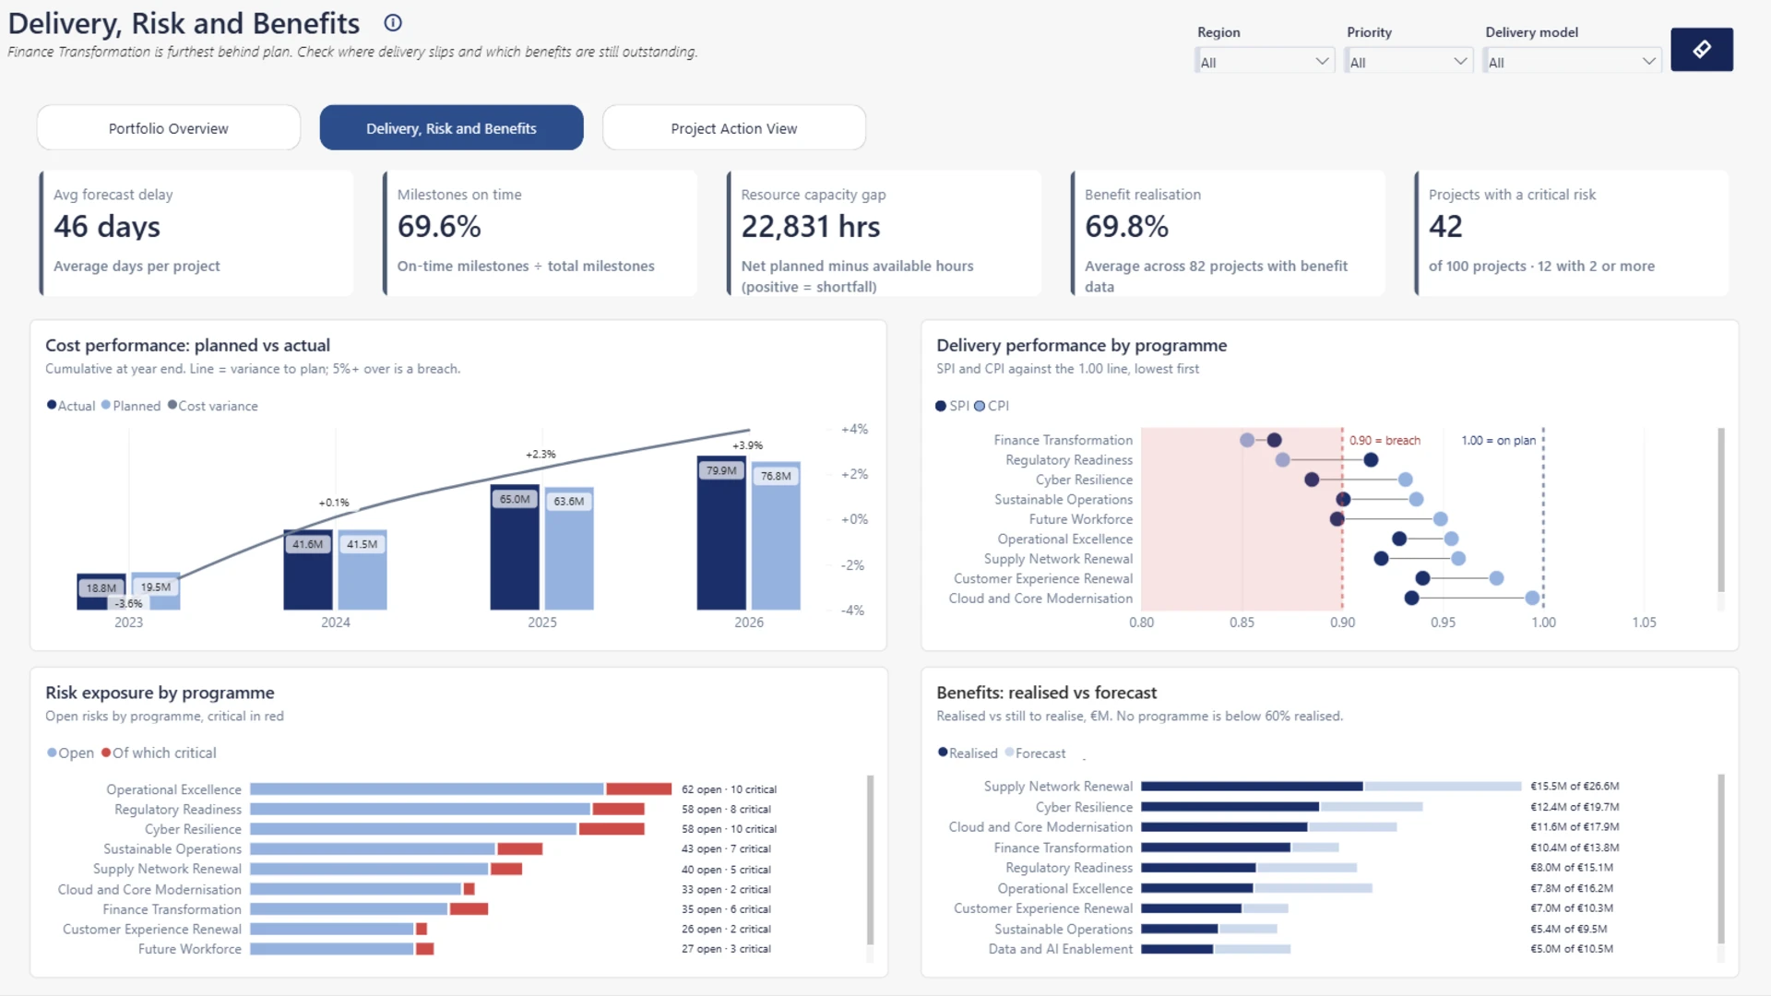Click the CPI legend dot
Image resolution: width=1771 pixels, height=996 pixels.
coord(980,406)
